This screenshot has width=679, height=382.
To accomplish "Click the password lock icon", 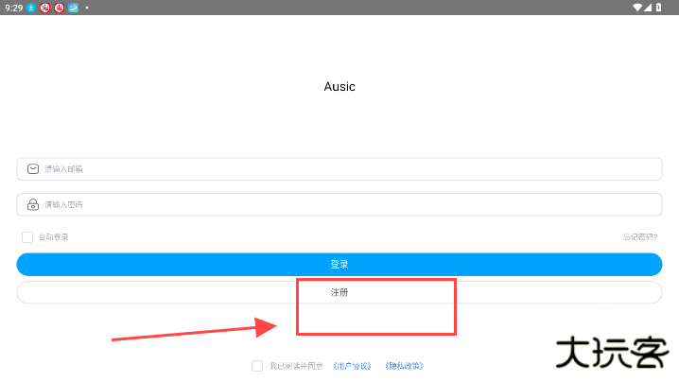I will (x=33, y=204).
